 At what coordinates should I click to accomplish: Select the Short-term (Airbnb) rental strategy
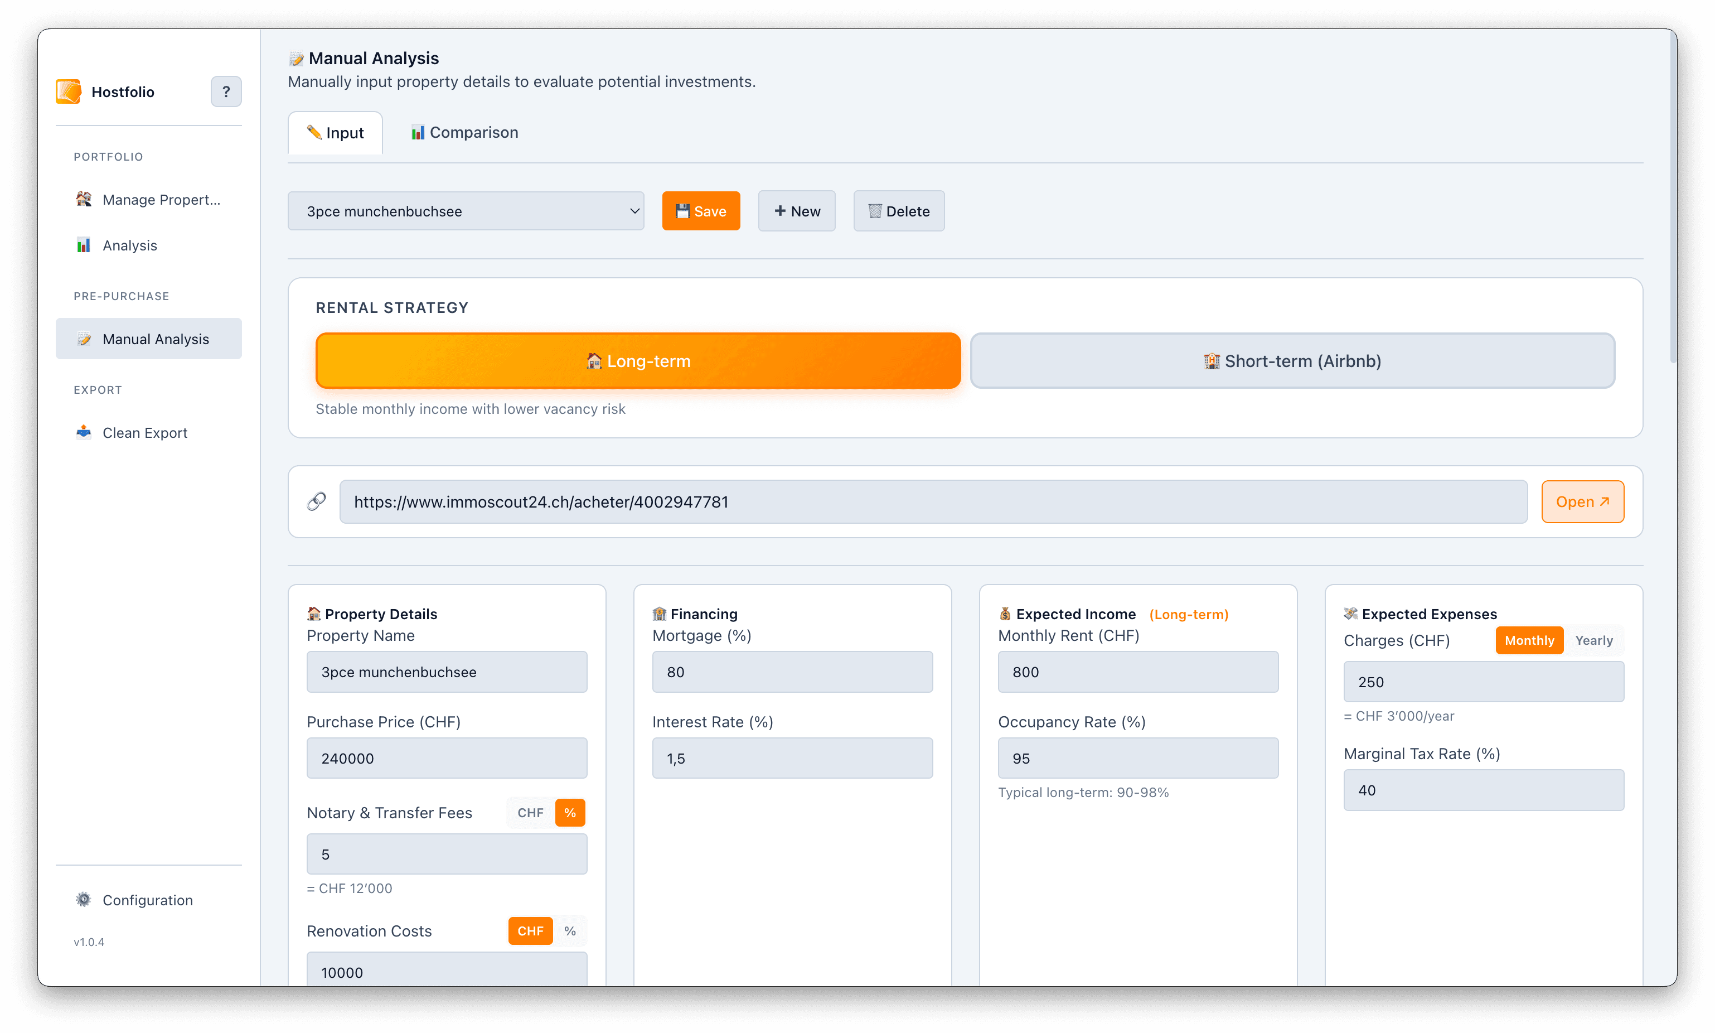pos(1292,360)
